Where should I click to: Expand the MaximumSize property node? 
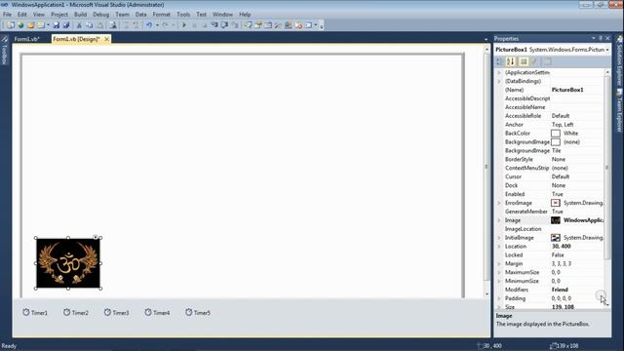[499, 273]
